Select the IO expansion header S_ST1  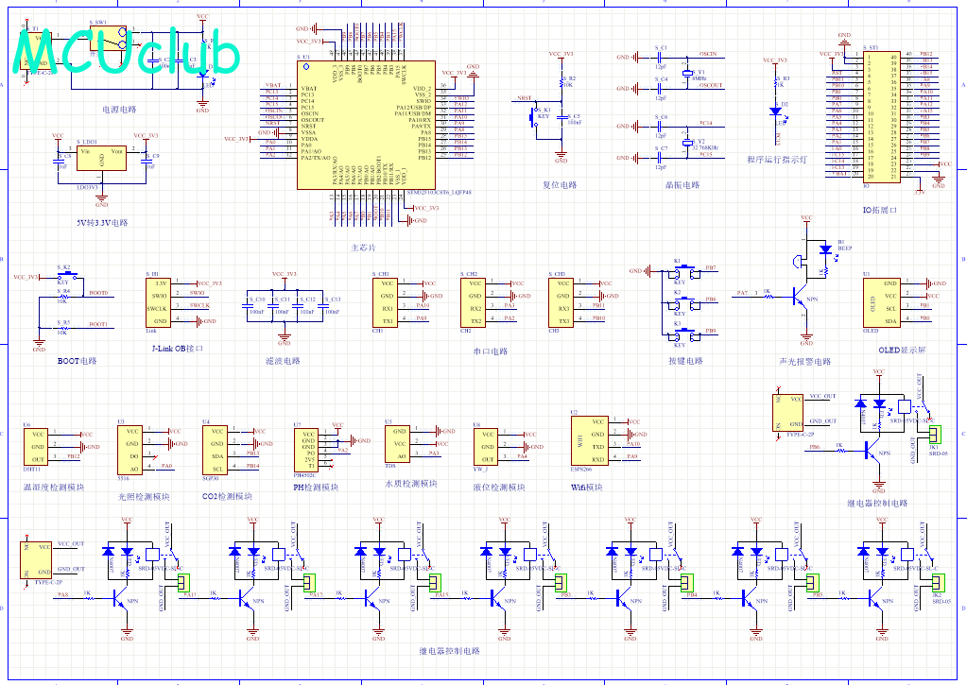882,115
